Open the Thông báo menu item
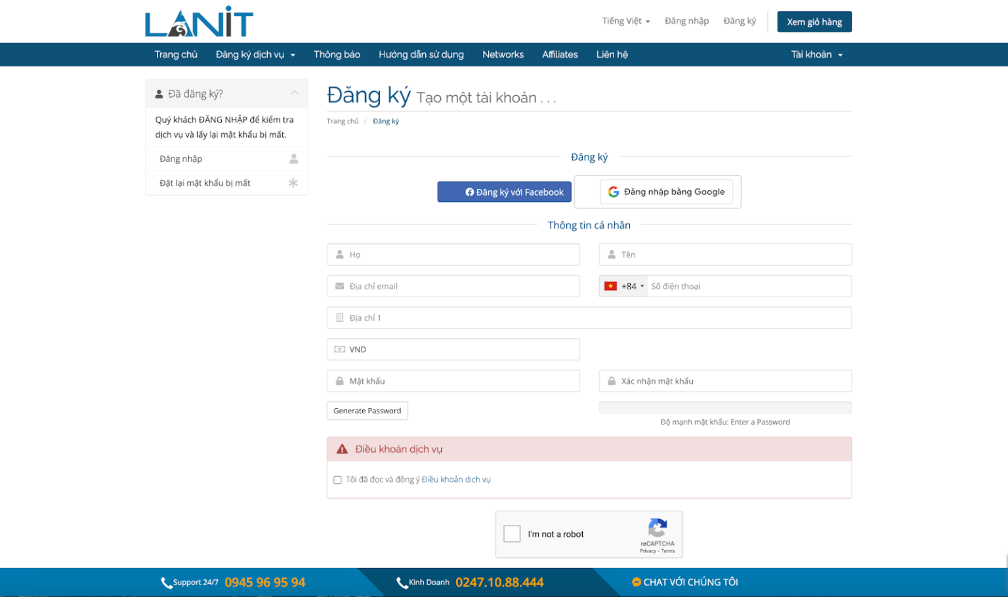Screen dimensions: 1008x597 coord(337,54)
